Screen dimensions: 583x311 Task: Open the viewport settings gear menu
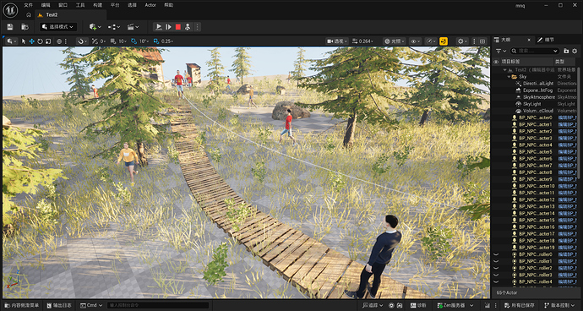[x=462, y=41]
